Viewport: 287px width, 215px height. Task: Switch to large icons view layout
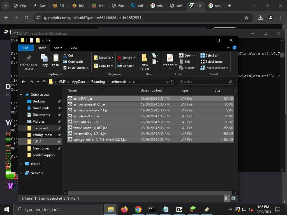click(x=233, y=198)
